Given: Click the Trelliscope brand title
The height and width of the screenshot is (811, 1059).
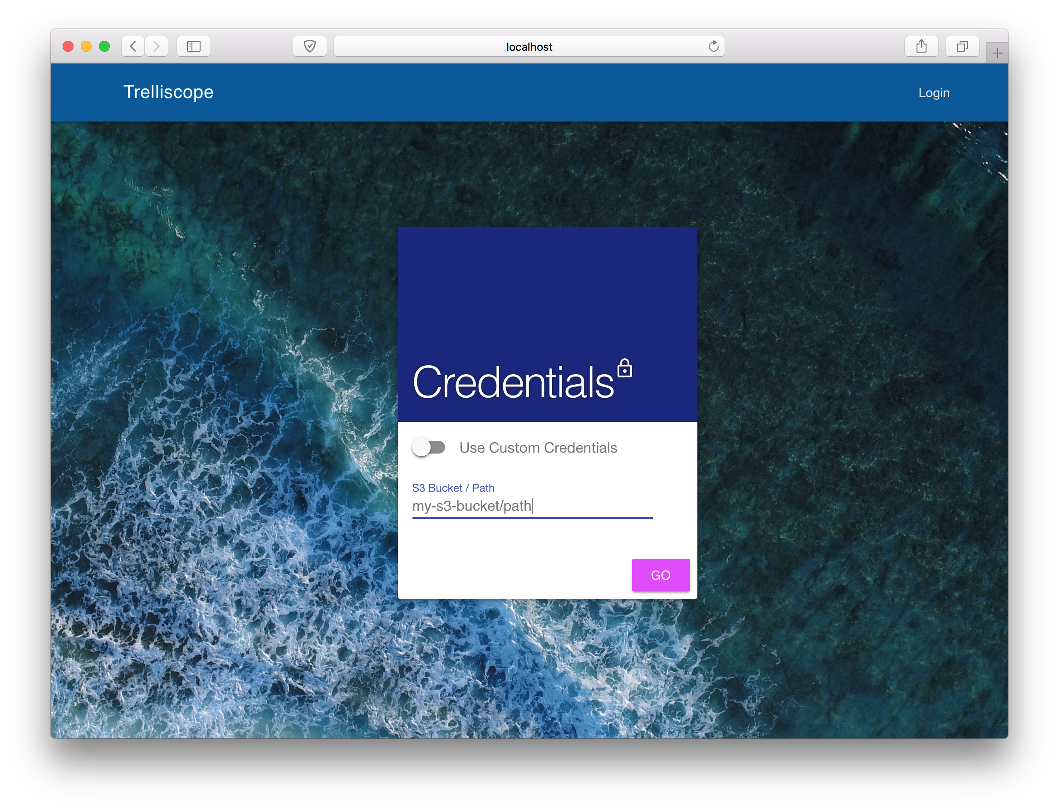Looking at the screenshot, I should click(168, 92).
